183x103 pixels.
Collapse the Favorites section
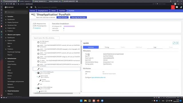[6, 17]
